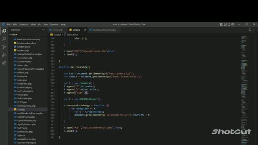The height and width of the screenshot is (145, 258).
Task: Open bootstrap.js in the explorer
Action: point(23,50)
